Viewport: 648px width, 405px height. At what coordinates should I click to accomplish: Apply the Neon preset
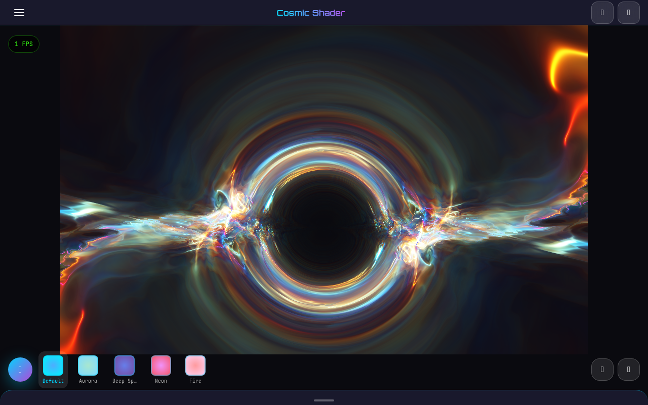(161, 366)
